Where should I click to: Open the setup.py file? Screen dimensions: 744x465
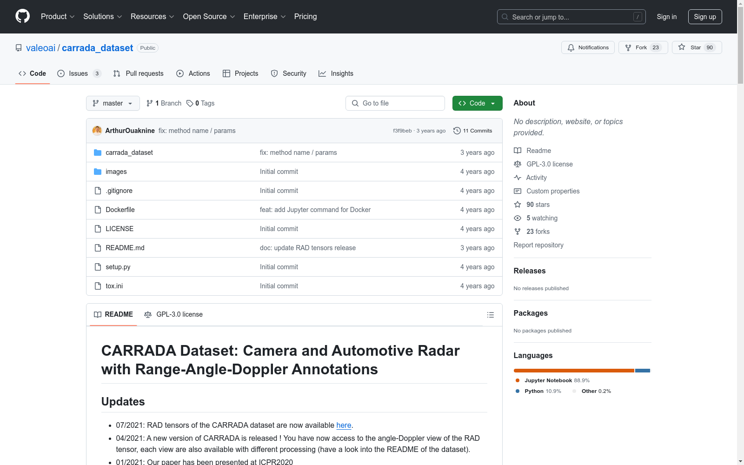click(118, 267)
